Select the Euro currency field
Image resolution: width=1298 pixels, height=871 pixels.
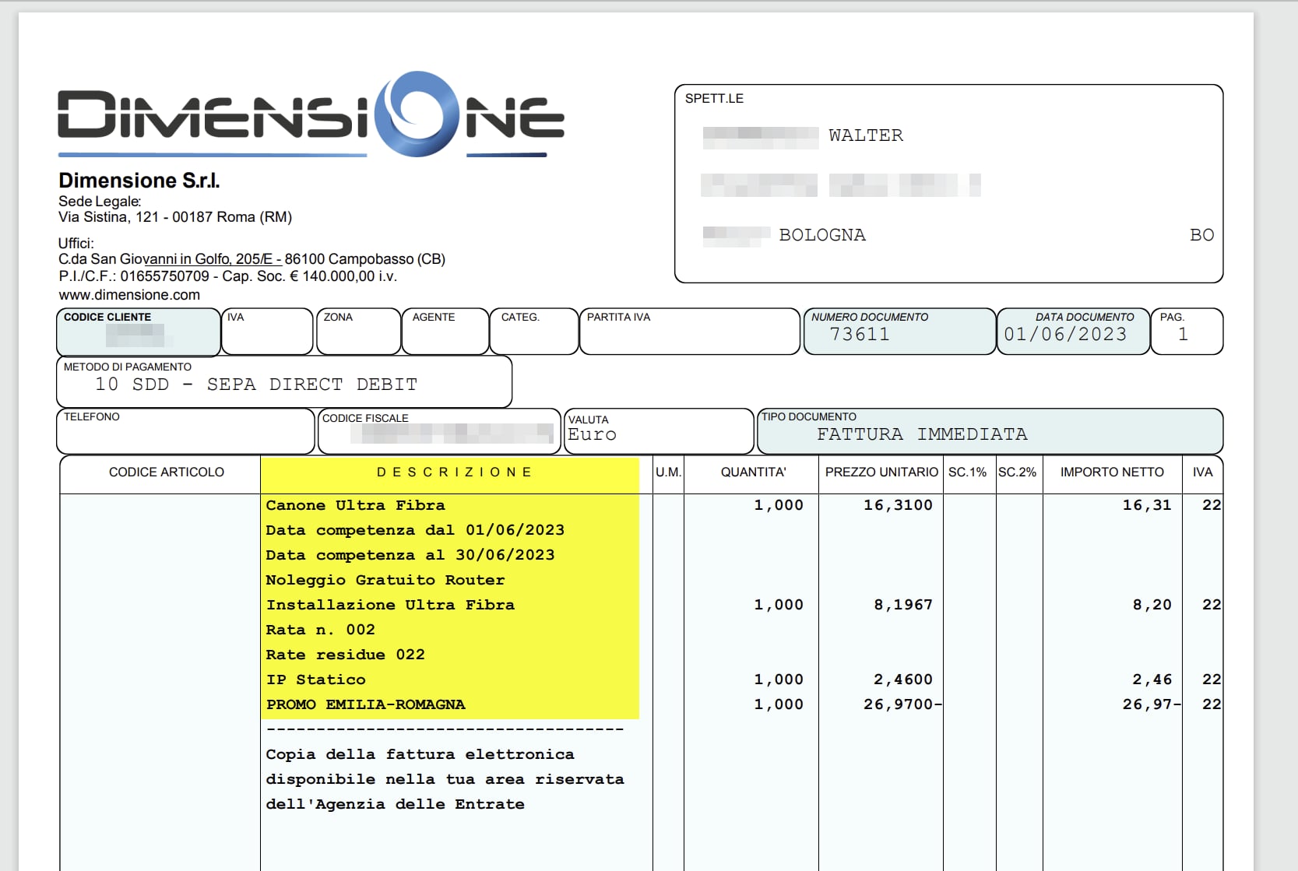coord(593,435)
